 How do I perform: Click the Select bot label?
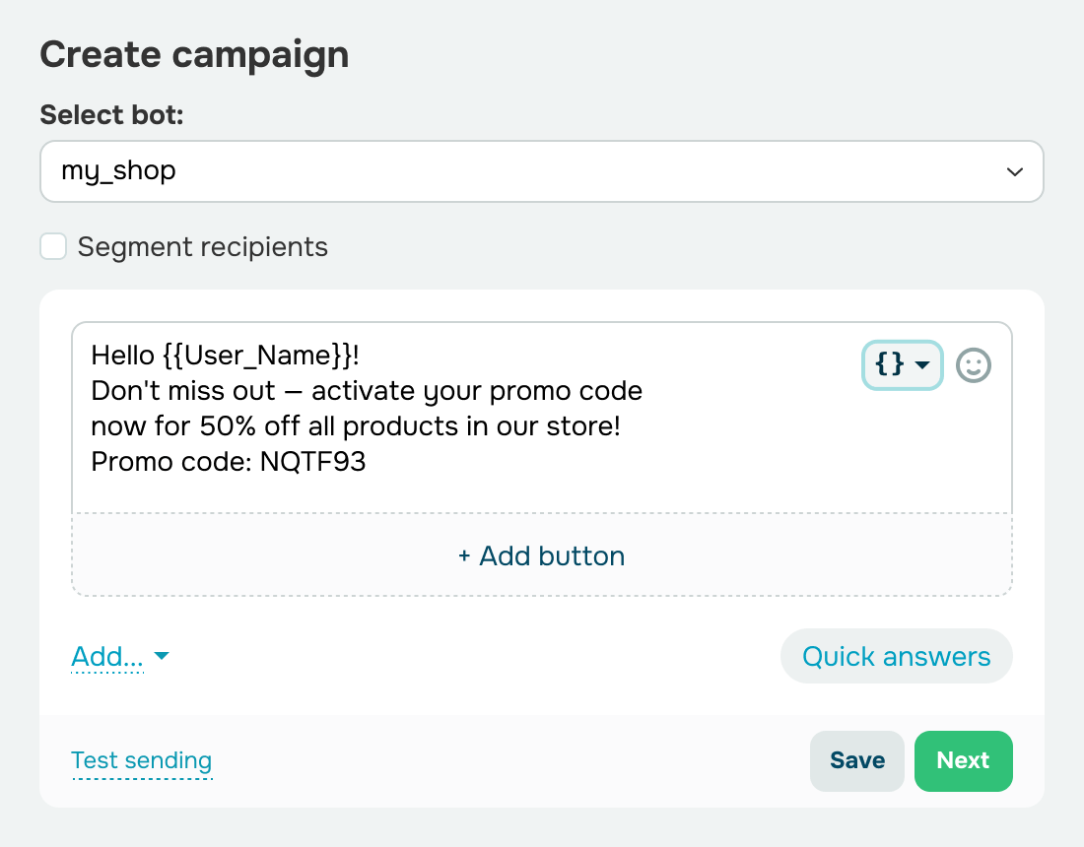click(x=112, y=114)
